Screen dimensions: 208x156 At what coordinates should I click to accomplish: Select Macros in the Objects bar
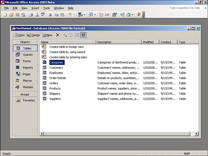[25, 80]
